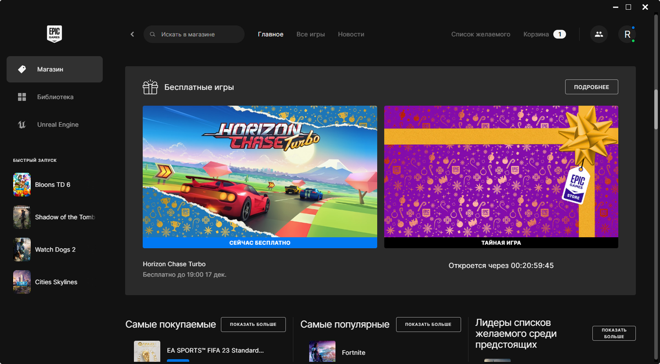The width and height of the screenshot is (660, 364).
Task: Click the Откроется через countdown text
Action: 501,266
